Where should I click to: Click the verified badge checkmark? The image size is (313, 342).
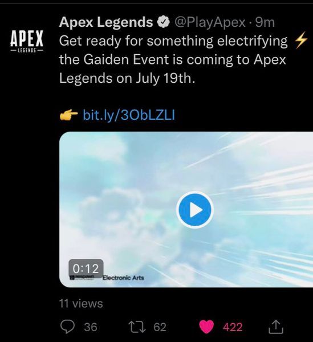click(164, 22)
